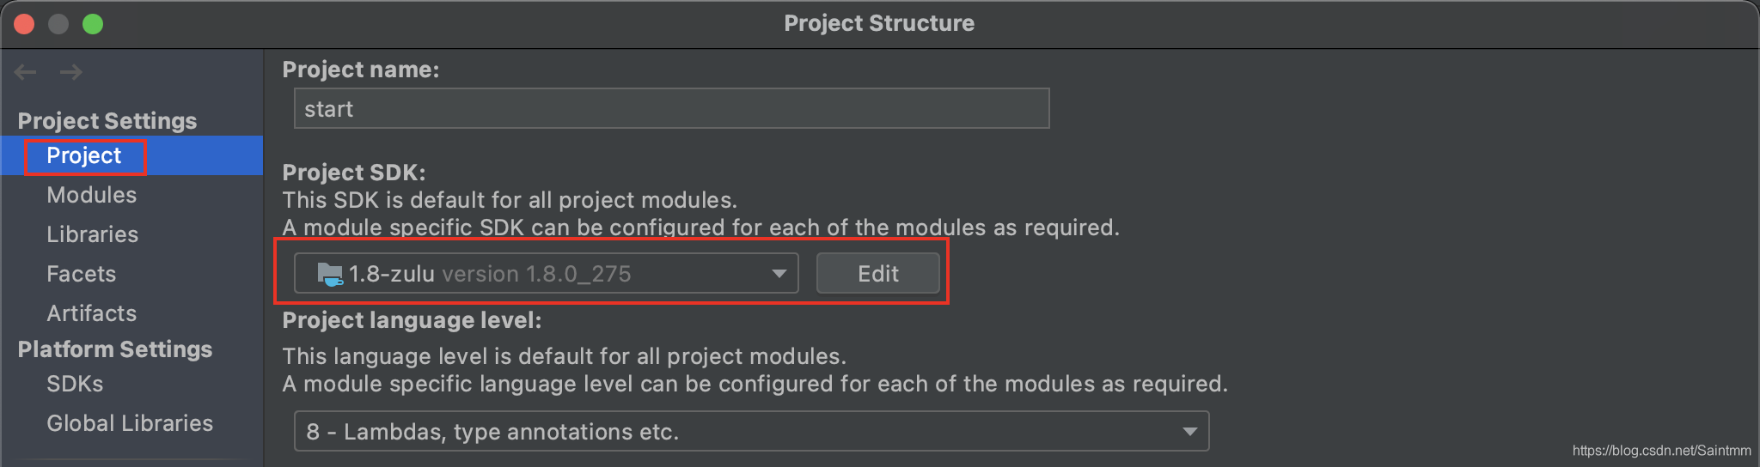Close the Project Structure window

[x=24, y=24]
